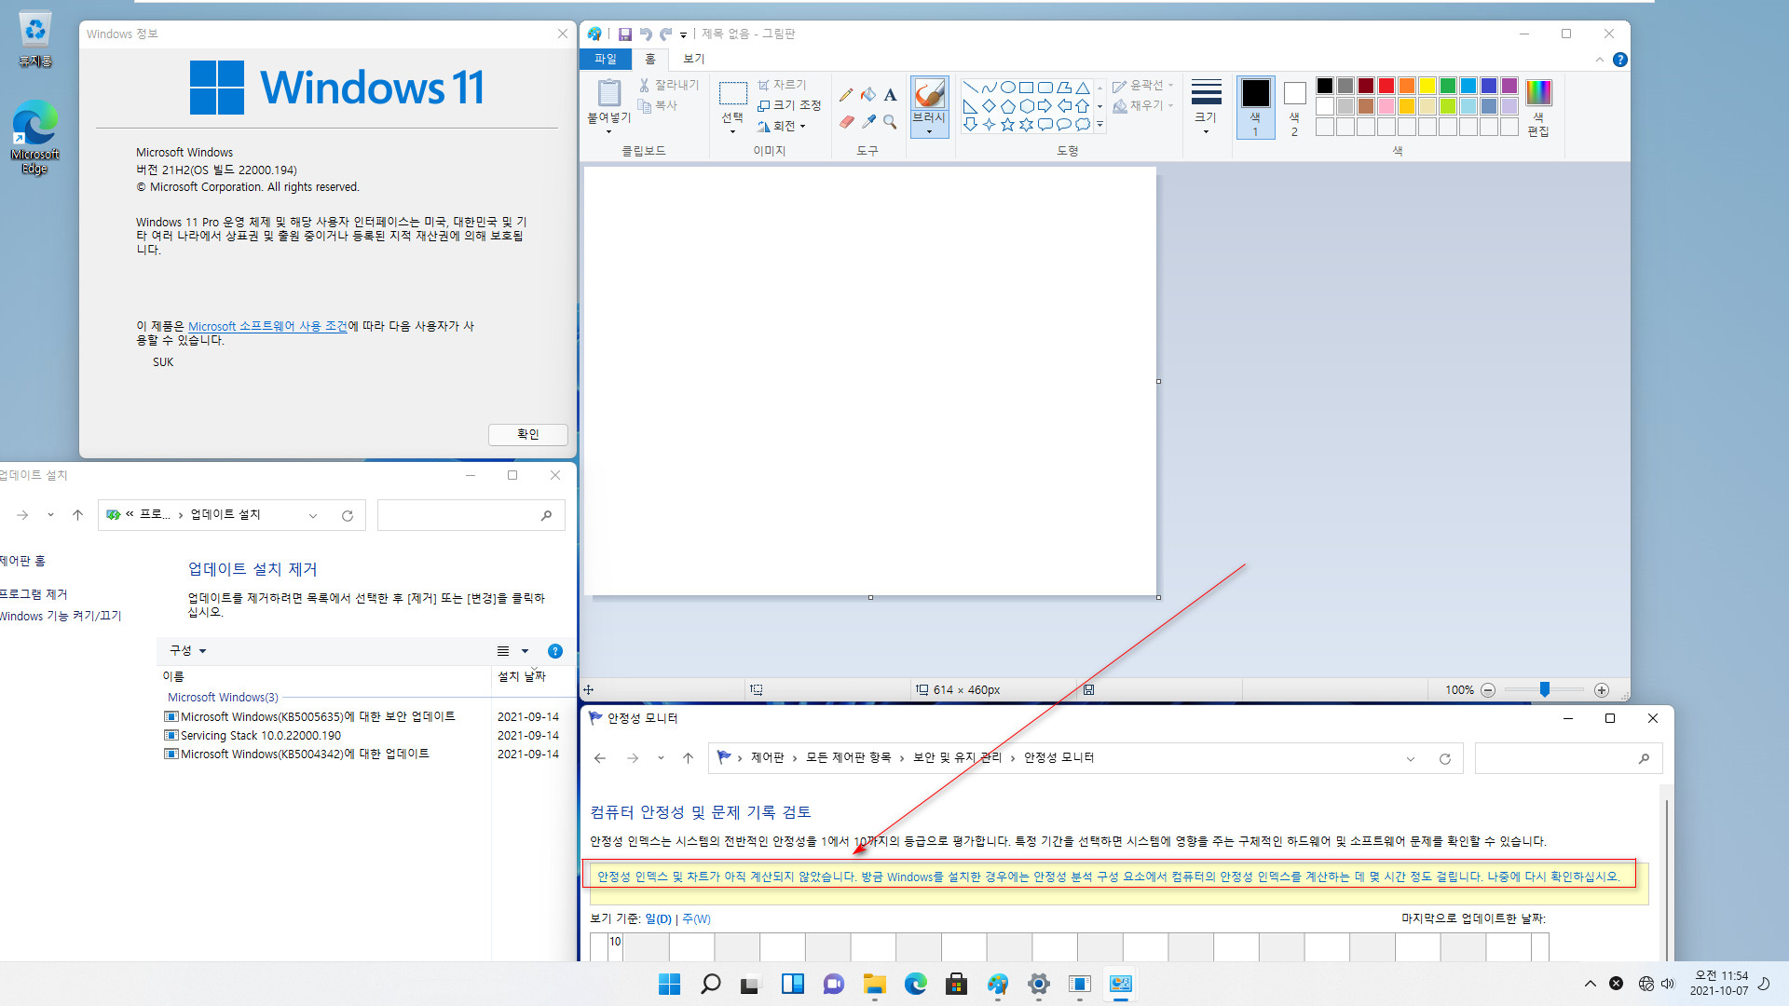Select the Fill with color bucket tool
The image size is (1789, 1006).
(x=868, y=94)
